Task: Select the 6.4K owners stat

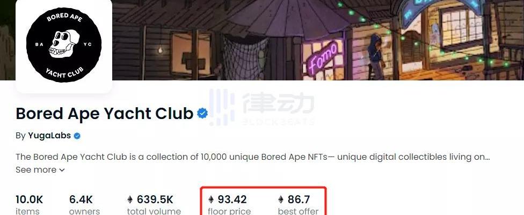Action: (84, 204)
